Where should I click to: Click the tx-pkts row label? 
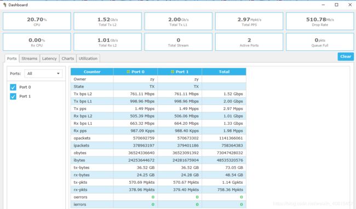pyautogui.click(x=81, y=182)
